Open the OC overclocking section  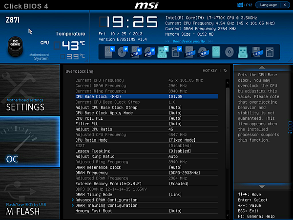coord(30,142)
